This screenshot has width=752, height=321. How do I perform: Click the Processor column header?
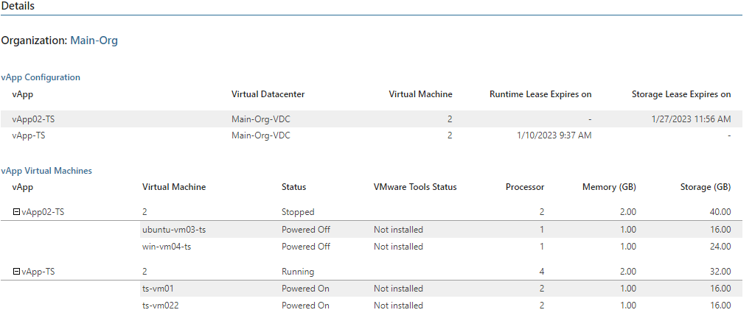pyautogui.click(x=525, y=187)
